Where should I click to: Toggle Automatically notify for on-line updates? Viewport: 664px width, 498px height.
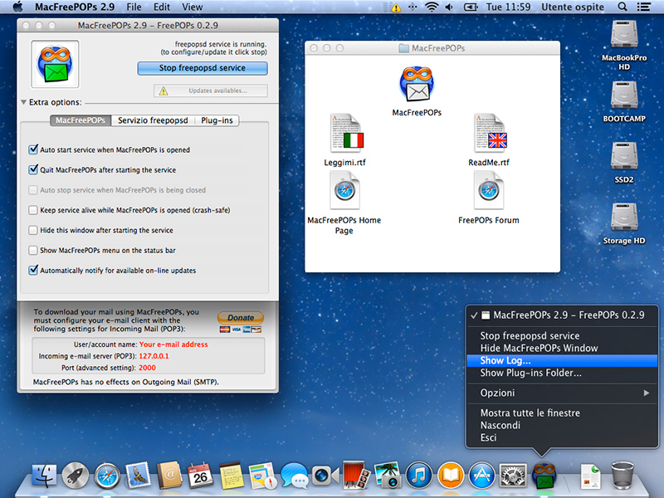pos(33,271)
